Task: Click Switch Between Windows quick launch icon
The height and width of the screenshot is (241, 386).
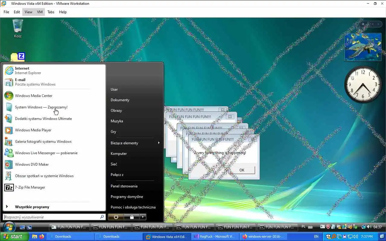Action: click(29, 227)
